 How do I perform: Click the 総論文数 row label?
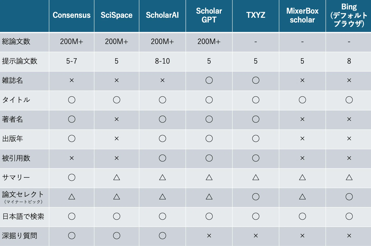[x=16, y=42]
